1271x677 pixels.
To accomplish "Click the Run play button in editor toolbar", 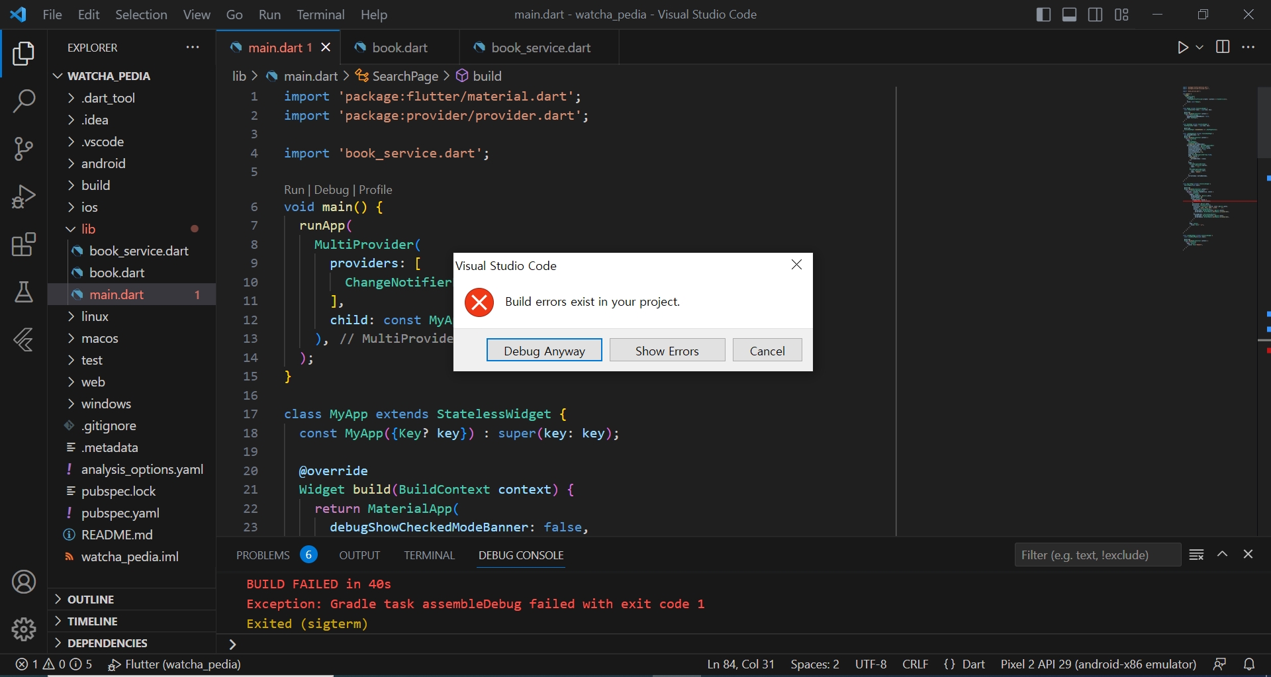I will tap(1183, 48).
